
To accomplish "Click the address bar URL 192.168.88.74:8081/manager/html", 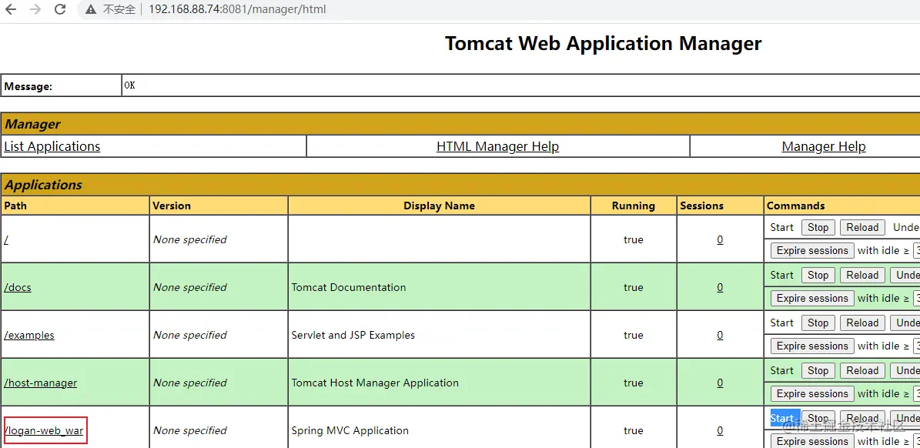I will 237,9.
